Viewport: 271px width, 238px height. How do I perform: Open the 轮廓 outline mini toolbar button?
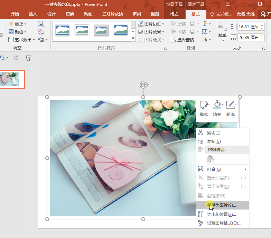231,109
